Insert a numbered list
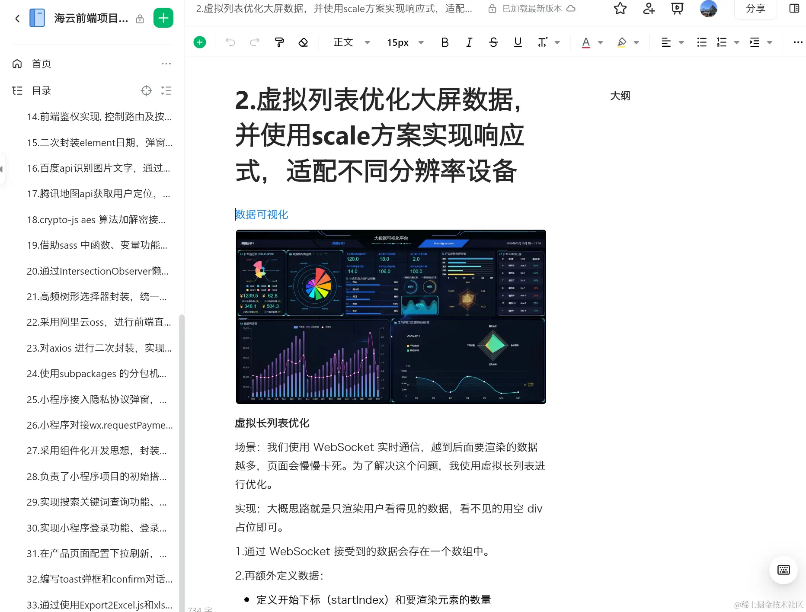 722,42
